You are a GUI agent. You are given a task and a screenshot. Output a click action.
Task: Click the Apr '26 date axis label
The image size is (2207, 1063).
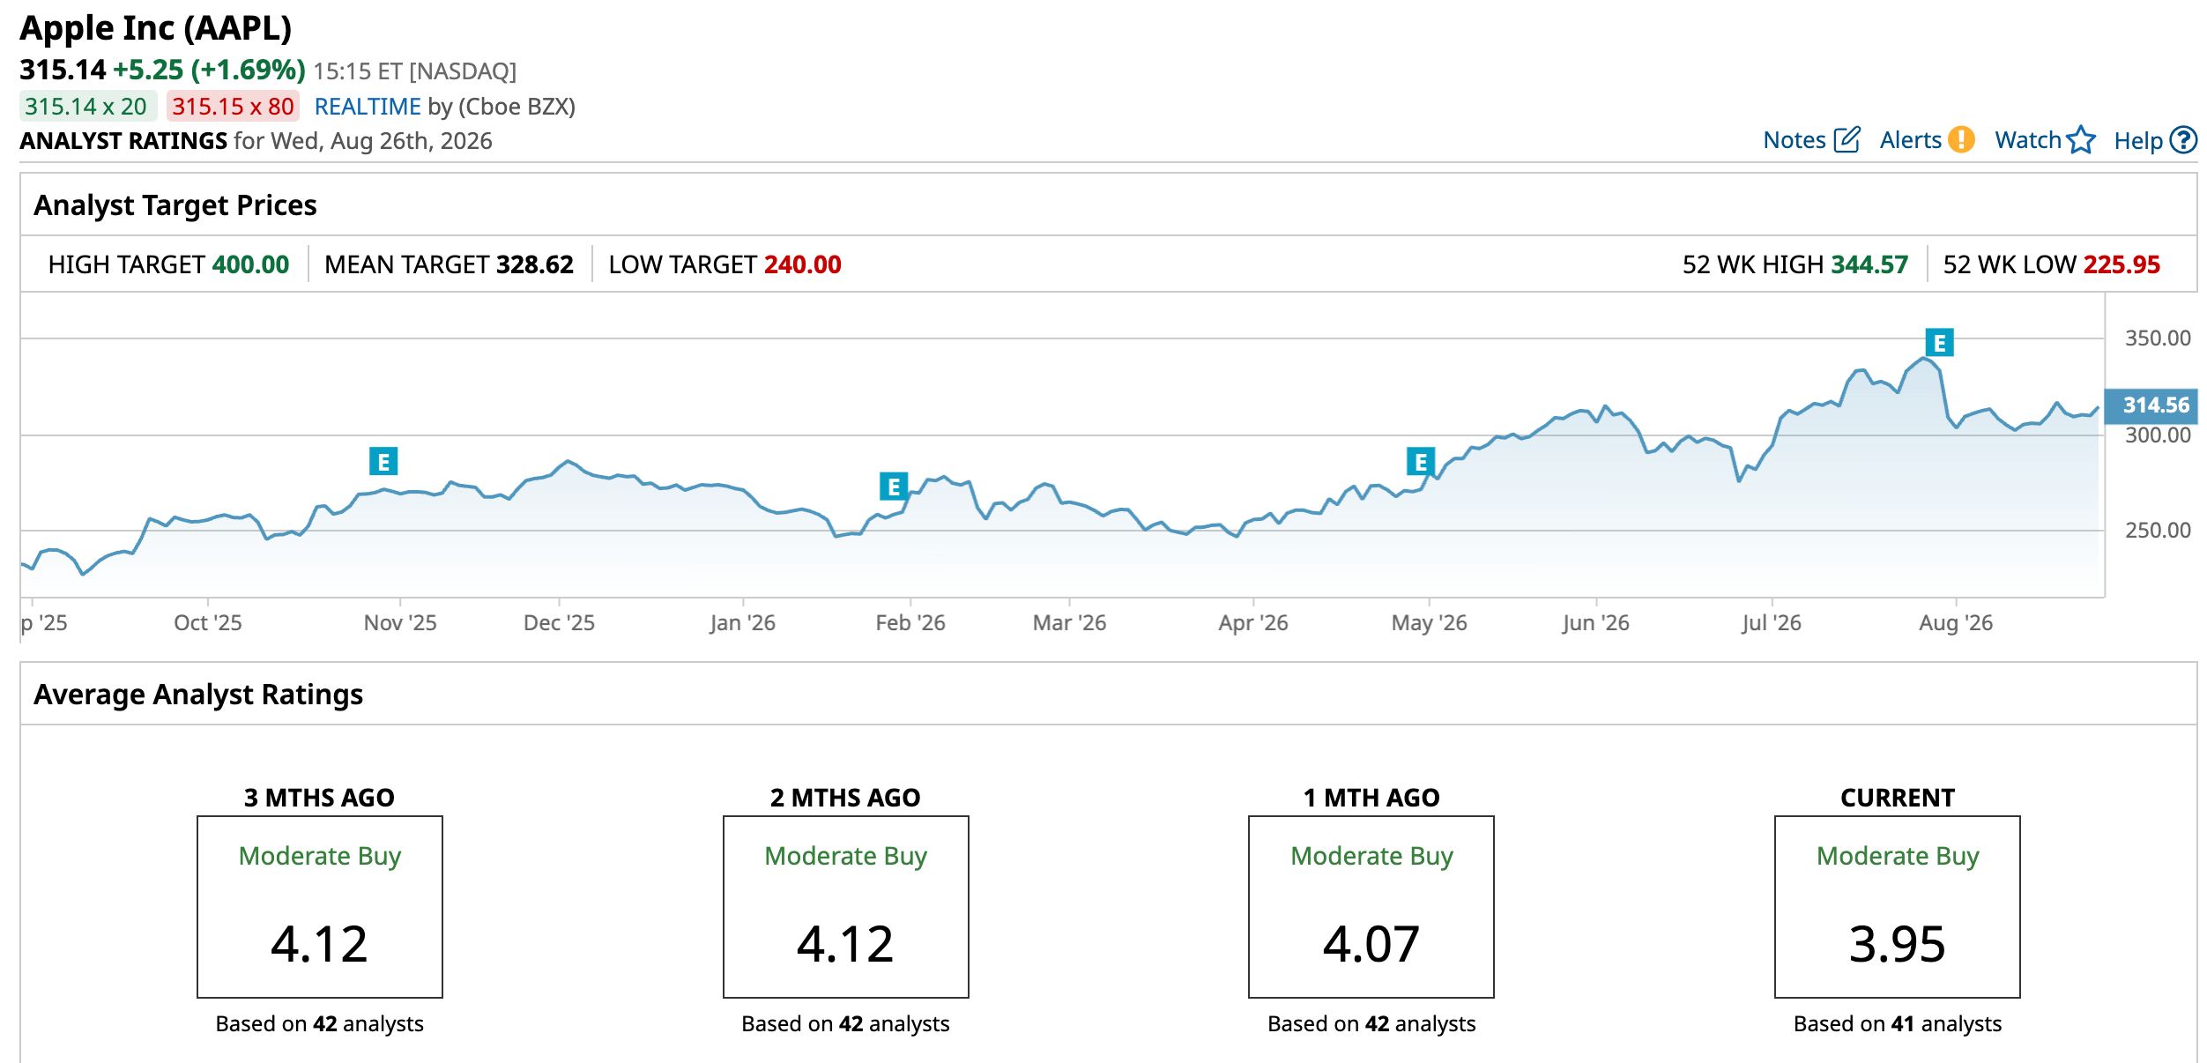pos(1253,623)
